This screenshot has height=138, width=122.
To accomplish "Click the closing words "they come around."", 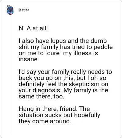I will point(45,121).
